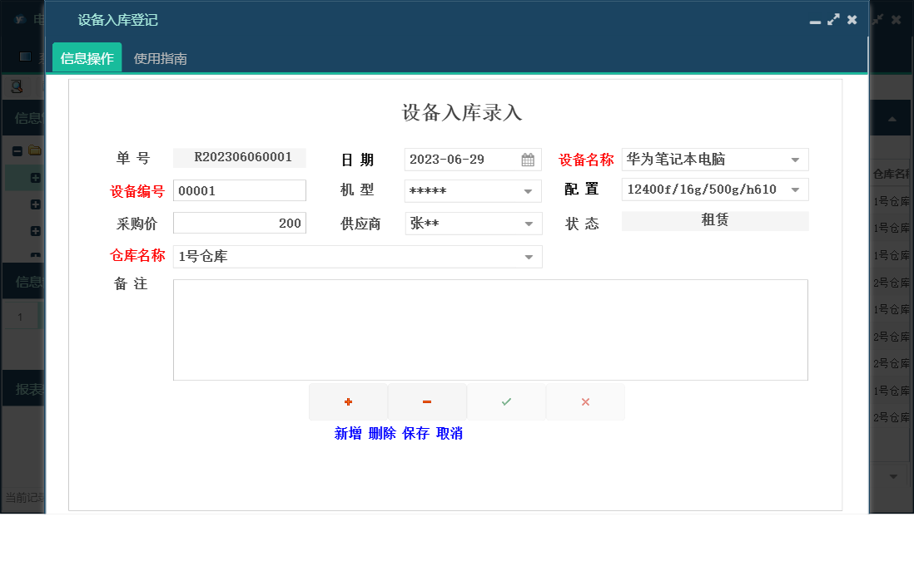Click the red X cancel icon
The image size is (914, 561).
(585, 401)
